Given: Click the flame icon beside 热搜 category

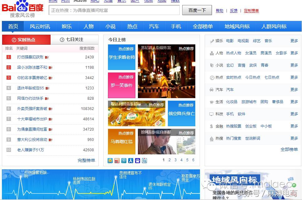Looking at the screenshot, I should coord(212,138).
